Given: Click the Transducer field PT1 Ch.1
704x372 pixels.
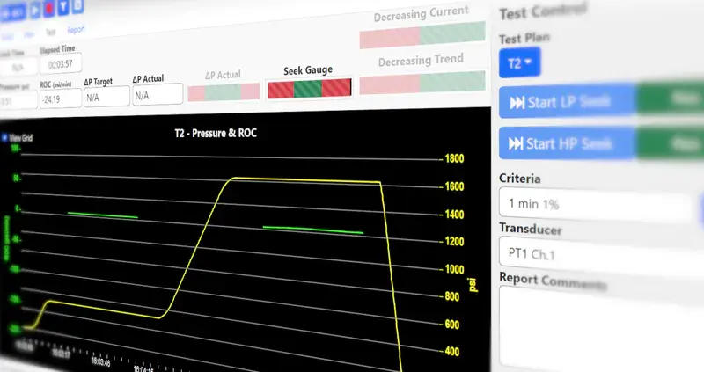Looking at the screenshot, I should point(602,256).
